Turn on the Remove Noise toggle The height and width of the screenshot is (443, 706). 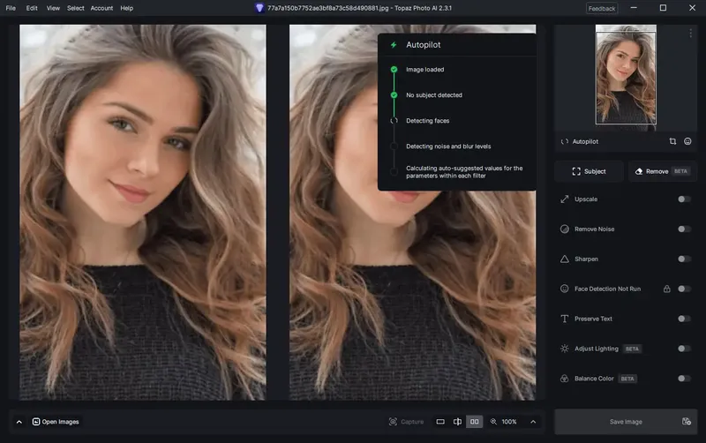point(684,229)
